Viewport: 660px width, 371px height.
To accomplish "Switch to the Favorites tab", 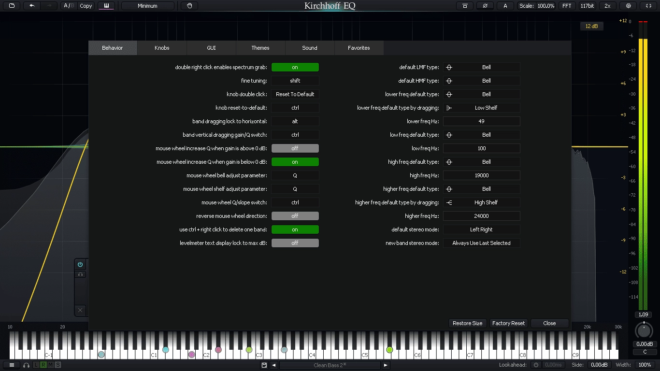I will pos(359,48).
